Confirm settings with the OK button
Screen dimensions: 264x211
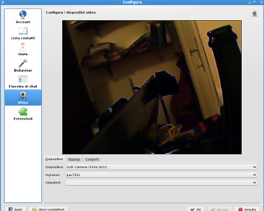click(195, 209)
